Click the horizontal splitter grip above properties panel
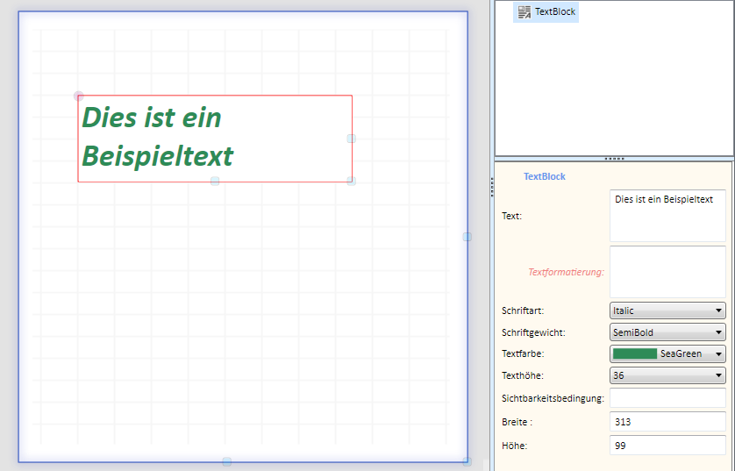 [614, 159]
